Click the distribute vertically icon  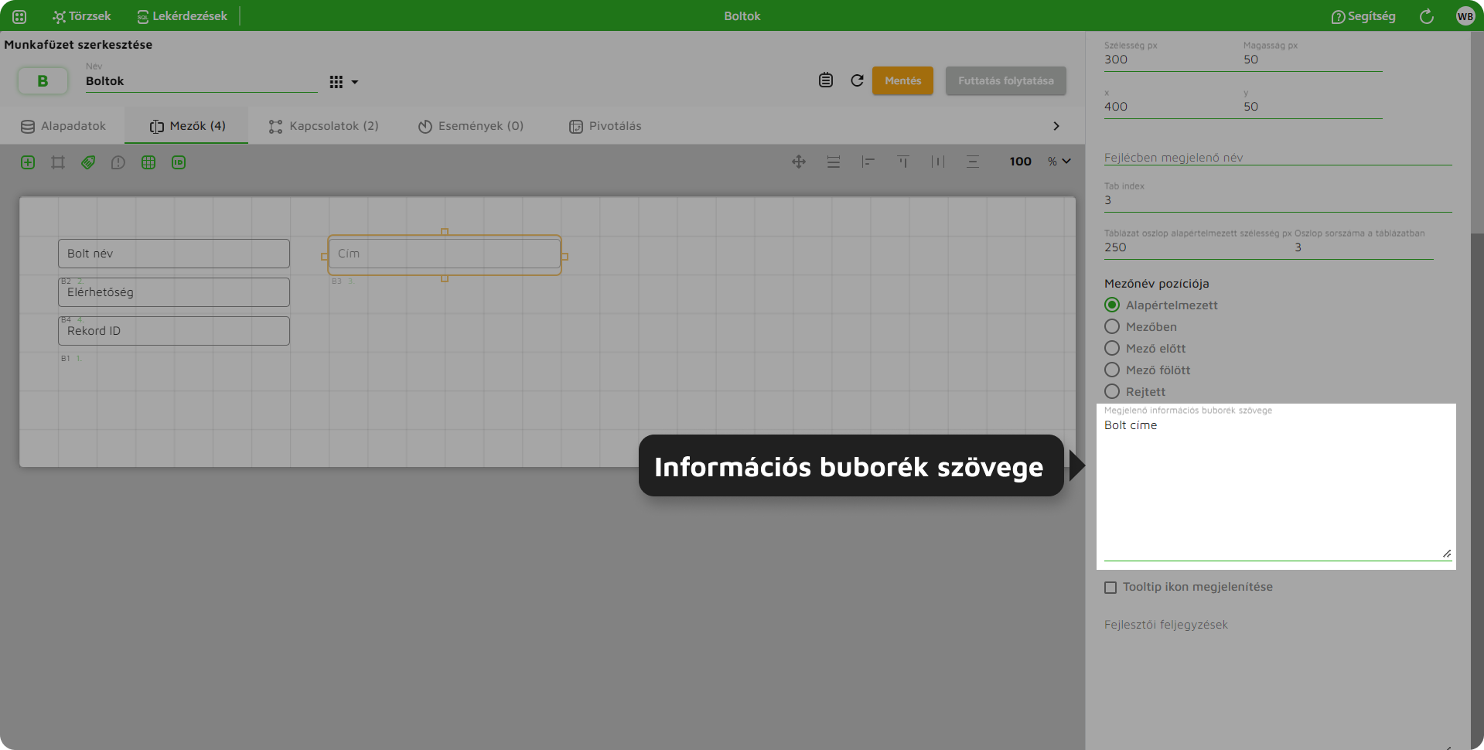click(x=973, y=162)
